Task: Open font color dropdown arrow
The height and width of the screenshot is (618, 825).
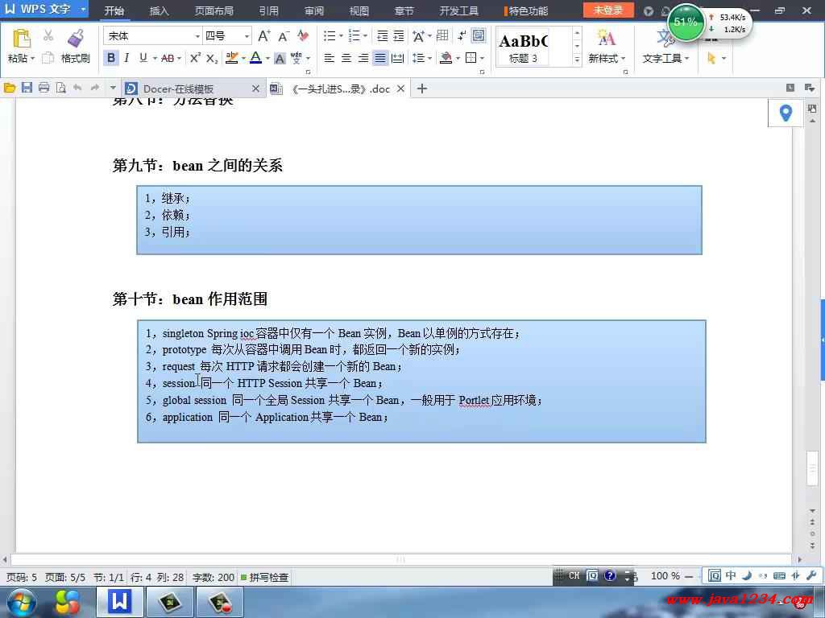Action: point(267,58)
